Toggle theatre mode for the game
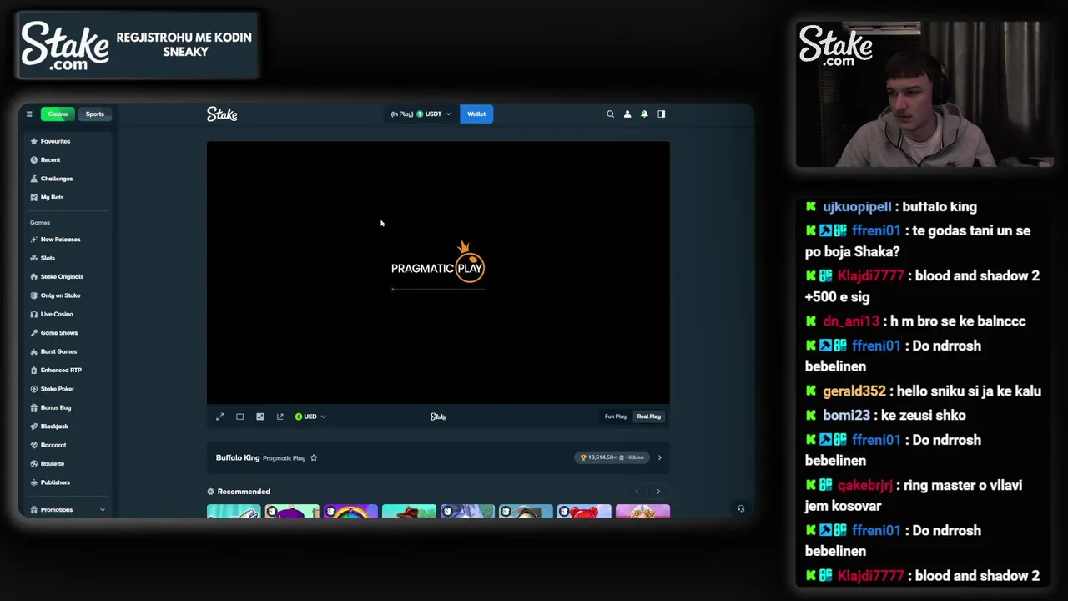1068x601 pixels. click(240, 417)
